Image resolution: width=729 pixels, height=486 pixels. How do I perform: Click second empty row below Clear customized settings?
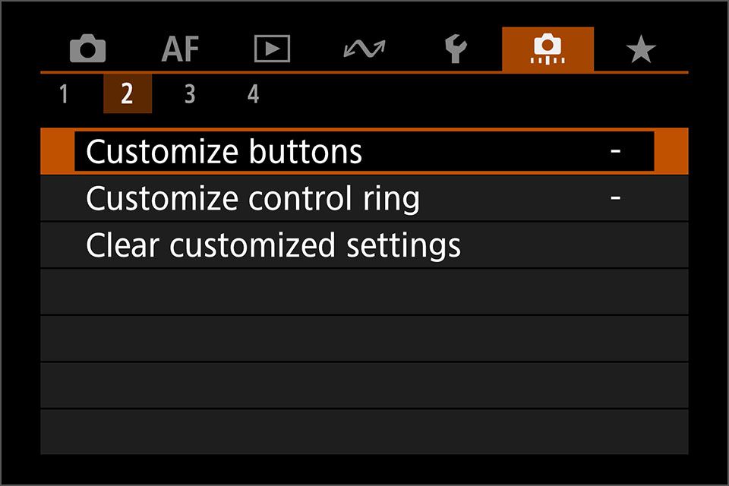point(364,339)
